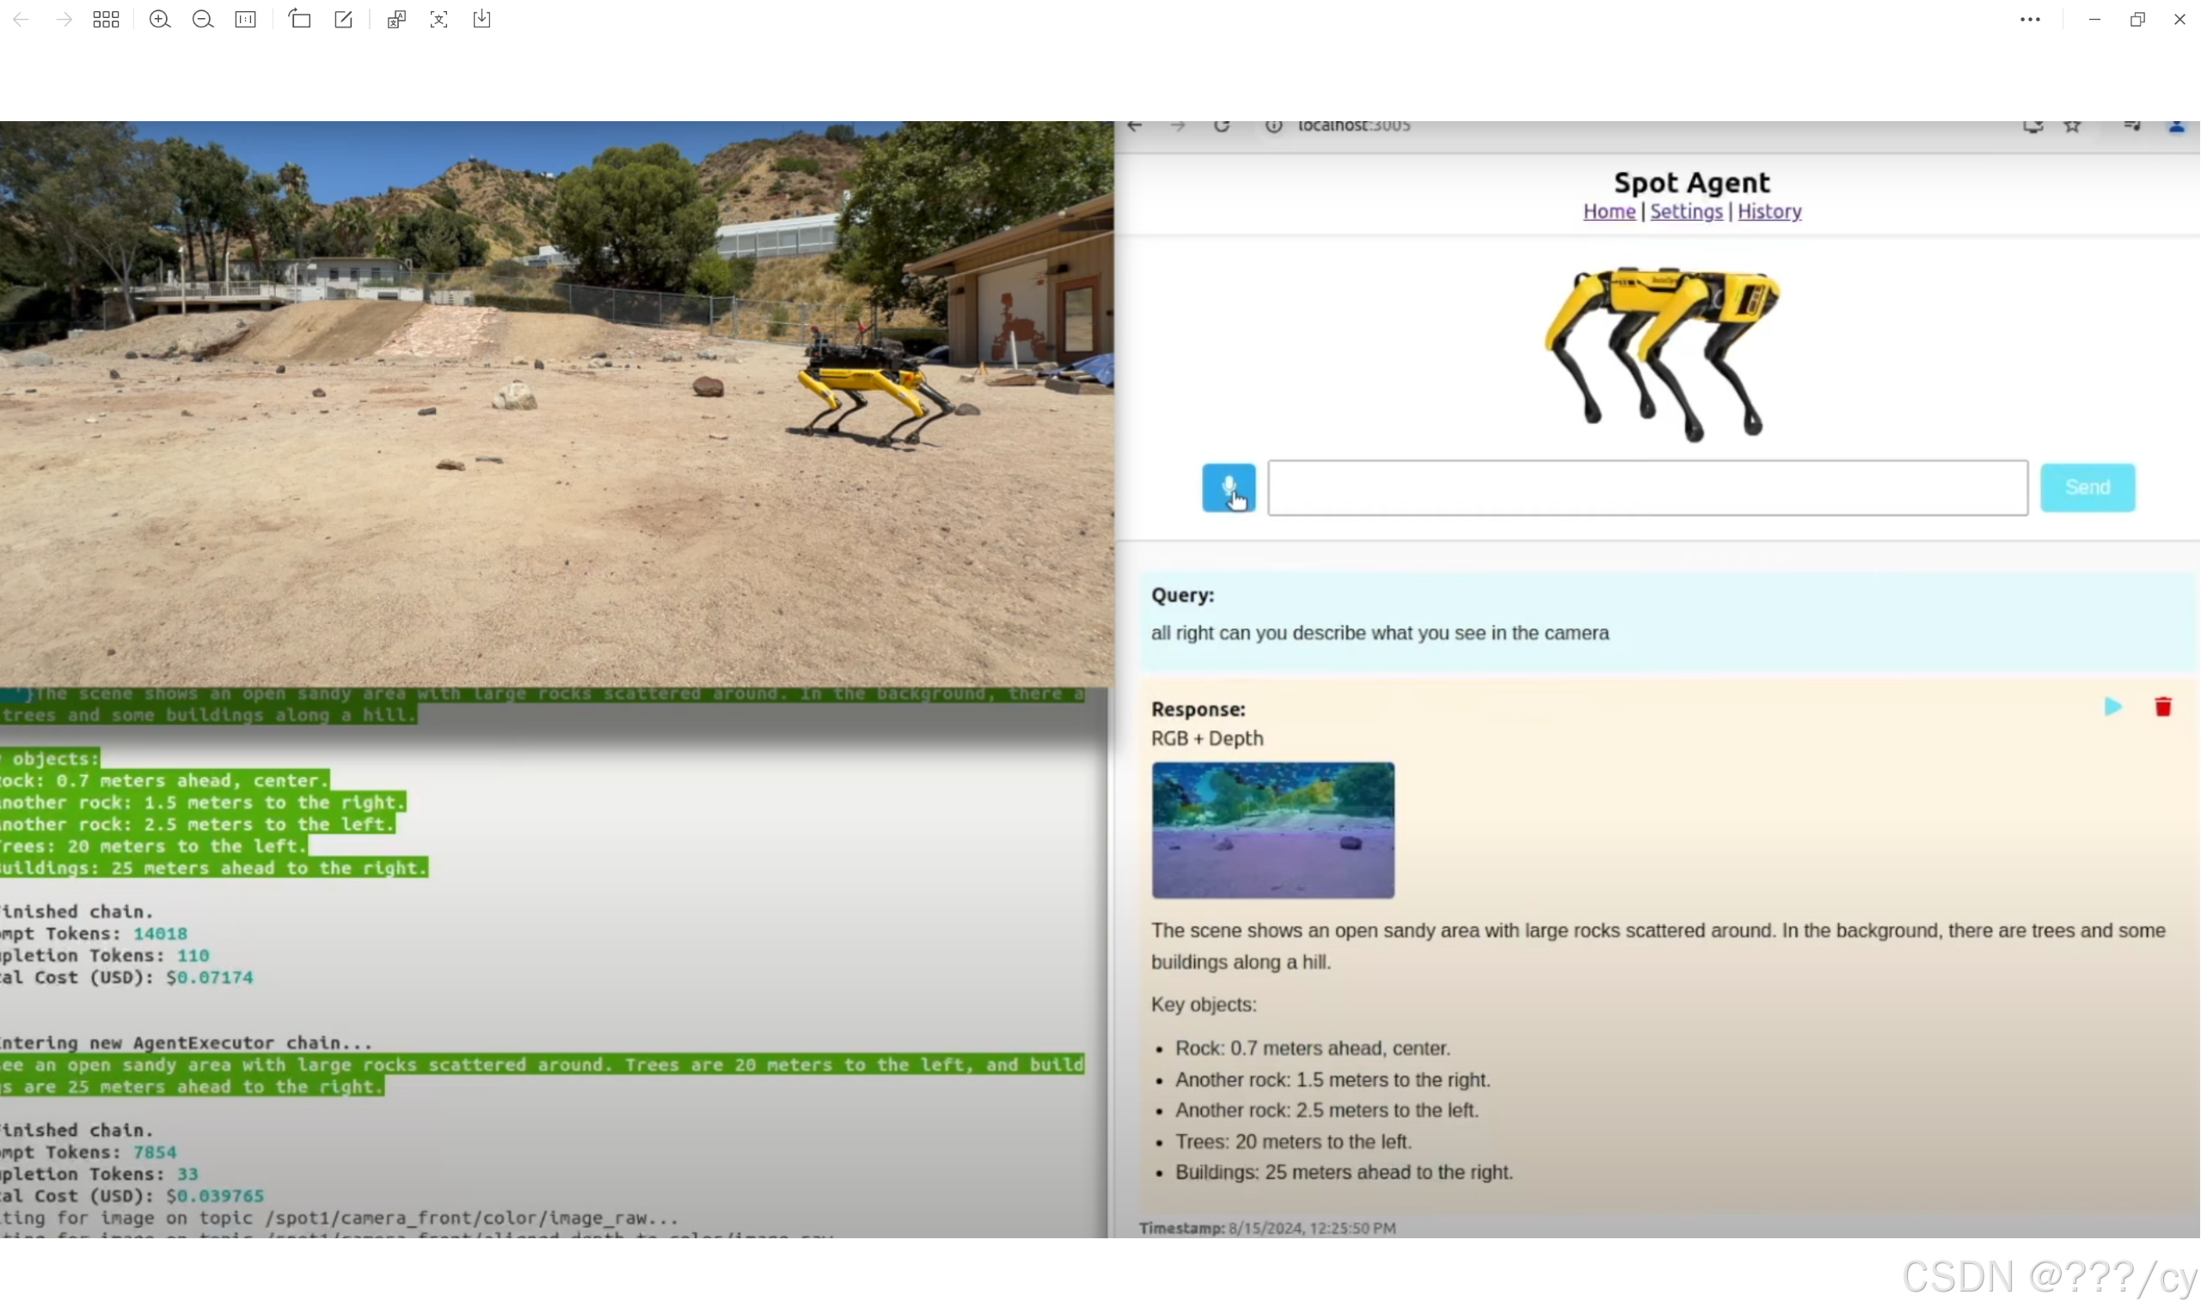The height and width of the screenshot is (1313, 2201).
Task: Click the microphone voice input button
Action: pyautogui.click(x=1229, y=487)
